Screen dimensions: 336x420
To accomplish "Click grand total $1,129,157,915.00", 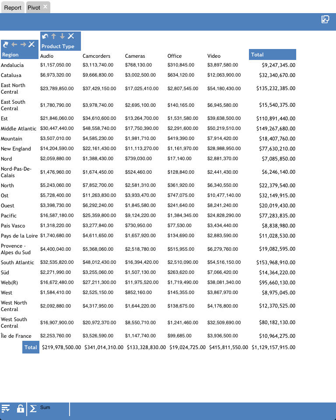I will [273, 347].
